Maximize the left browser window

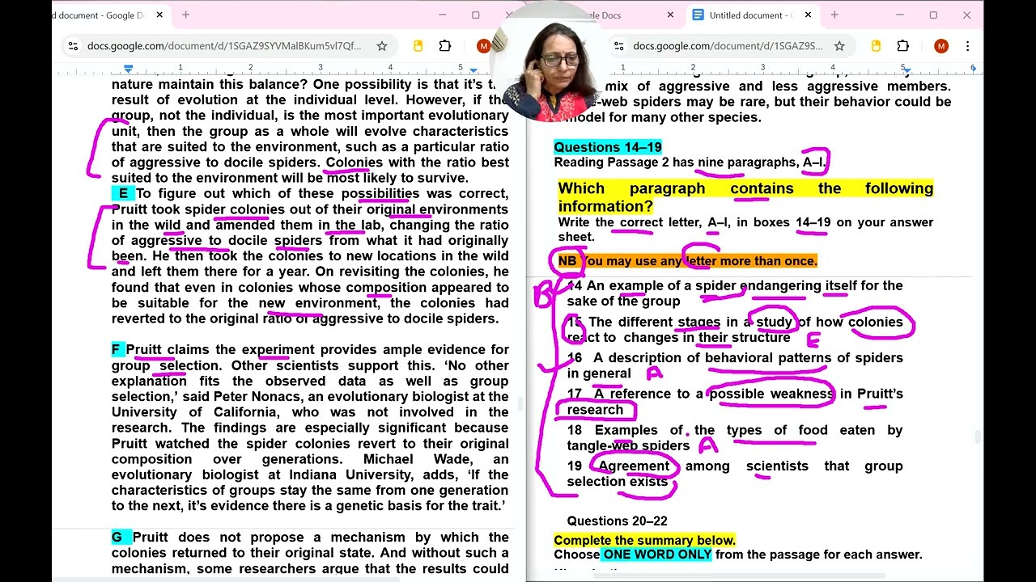[476, 15]
